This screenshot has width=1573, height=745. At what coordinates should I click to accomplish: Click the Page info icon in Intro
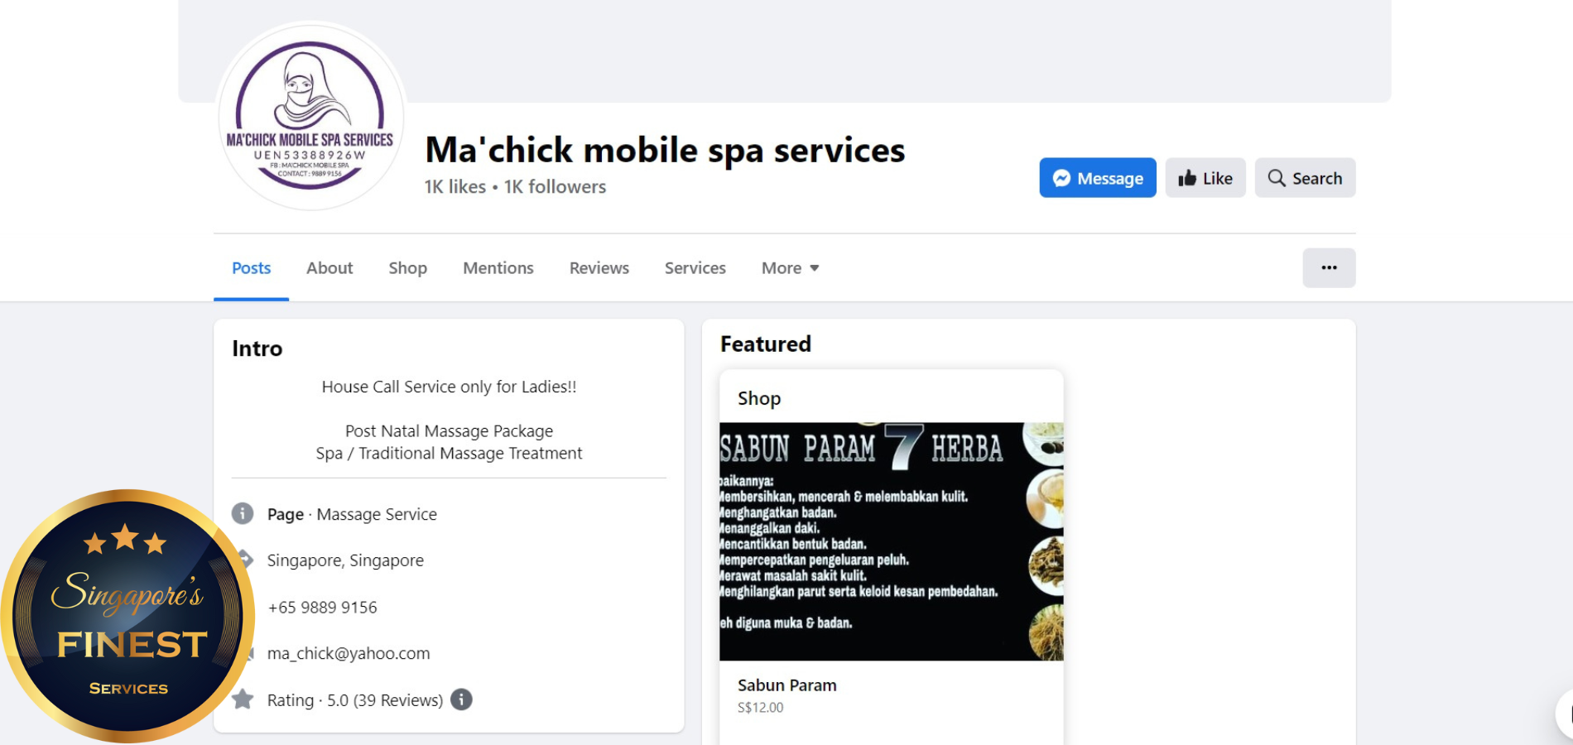pyautogui.click(x=243, y=513)
